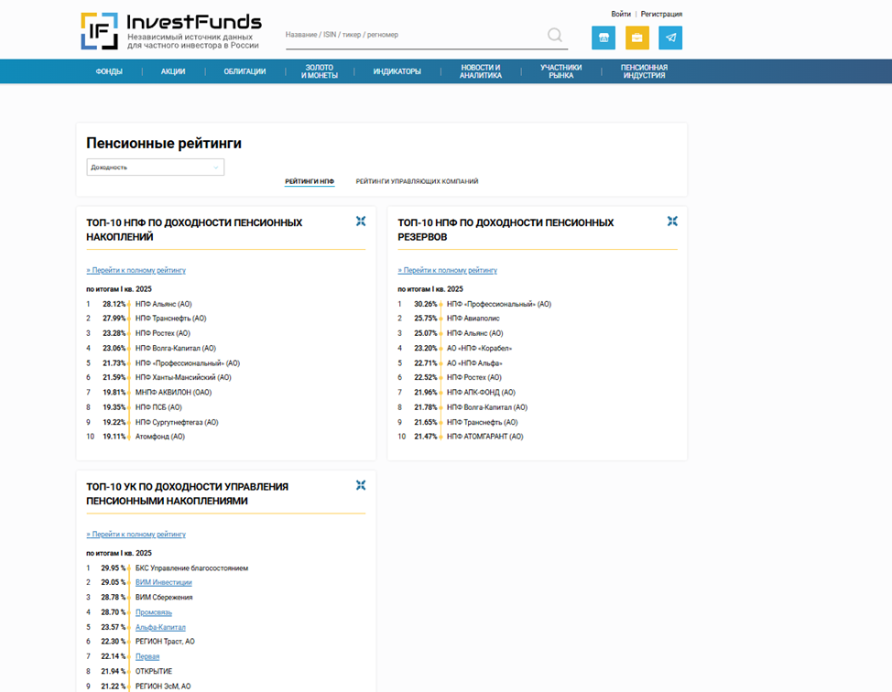Viewport: 892px width, 692px height.
Task: Collapse the ТОП-10 УК panel icon
Action: 361,485
